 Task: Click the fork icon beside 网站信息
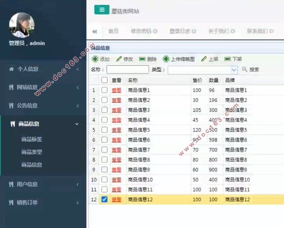click(x=11, y=87)
